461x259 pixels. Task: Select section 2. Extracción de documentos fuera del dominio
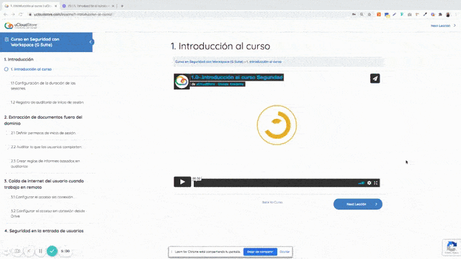(x=43, y=120)
